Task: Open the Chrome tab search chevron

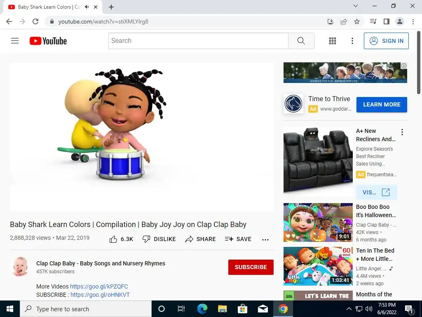Action: [x=356, y=6]
